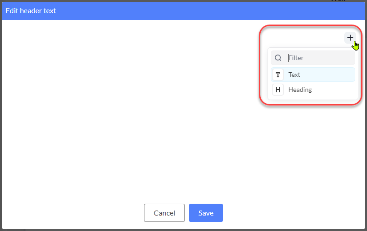The width and height of the screenshot is (367, 231).
Task: Click the plus add-block icon
Action: pyautogui.click(x=350, y=38)
